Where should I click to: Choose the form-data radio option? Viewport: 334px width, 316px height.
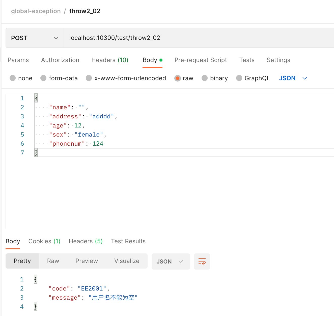point(44,78)
